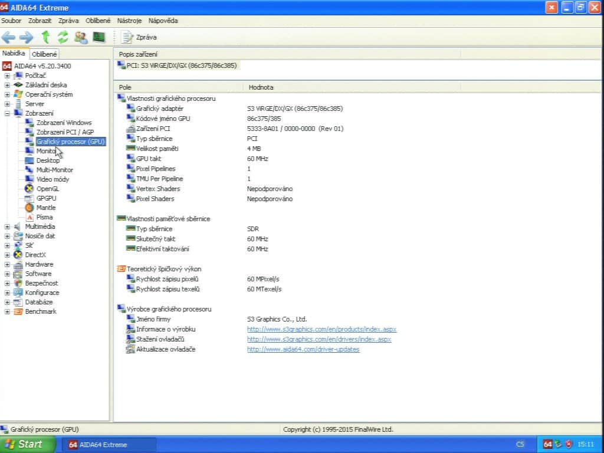This screenshot has height=453, width=604.
Task: Select AIDA64 v5.20.3400 root item
Action: coord(42,66)
